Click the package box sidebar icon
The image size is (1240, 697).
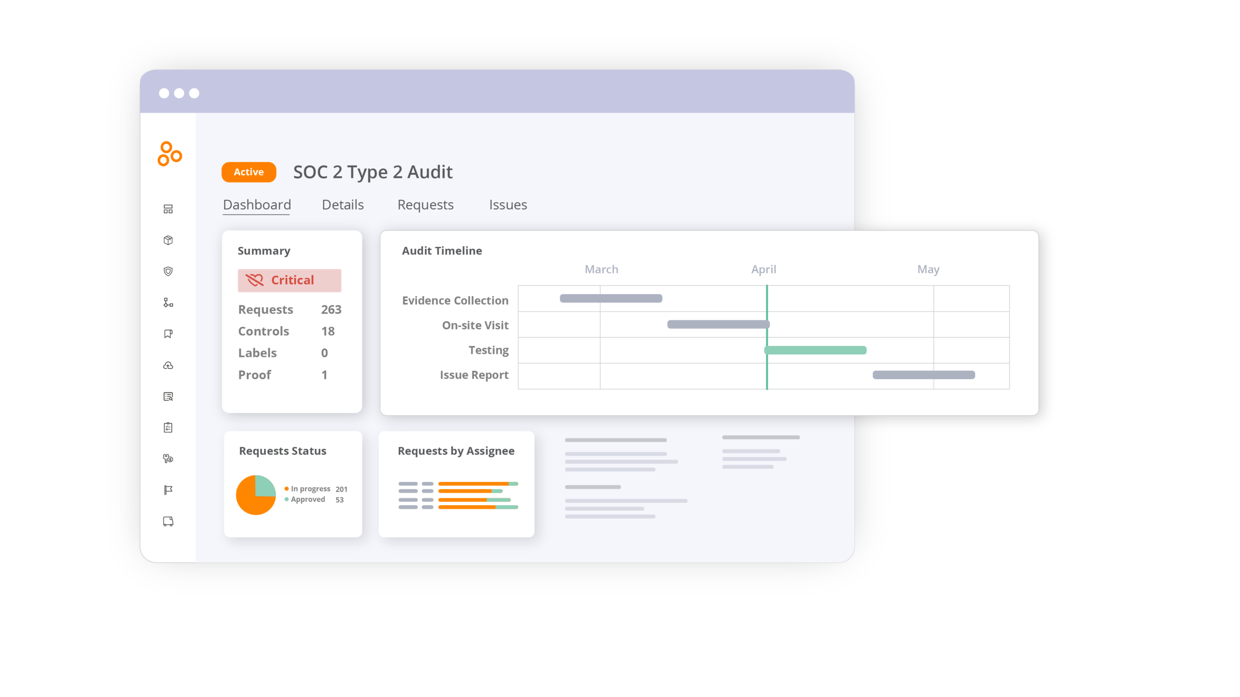coord(168,240)
